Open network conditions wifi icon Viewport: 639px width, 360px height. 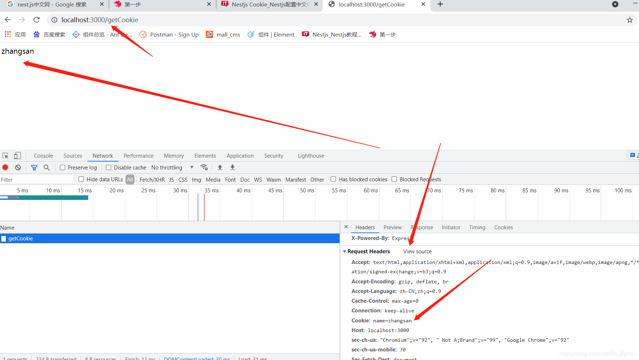tap(204, 167)
